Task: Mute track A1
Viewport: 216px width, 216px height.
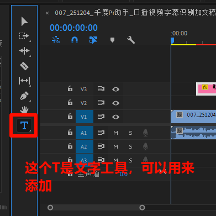Action: pyautogui.click(x=115, y=133)
